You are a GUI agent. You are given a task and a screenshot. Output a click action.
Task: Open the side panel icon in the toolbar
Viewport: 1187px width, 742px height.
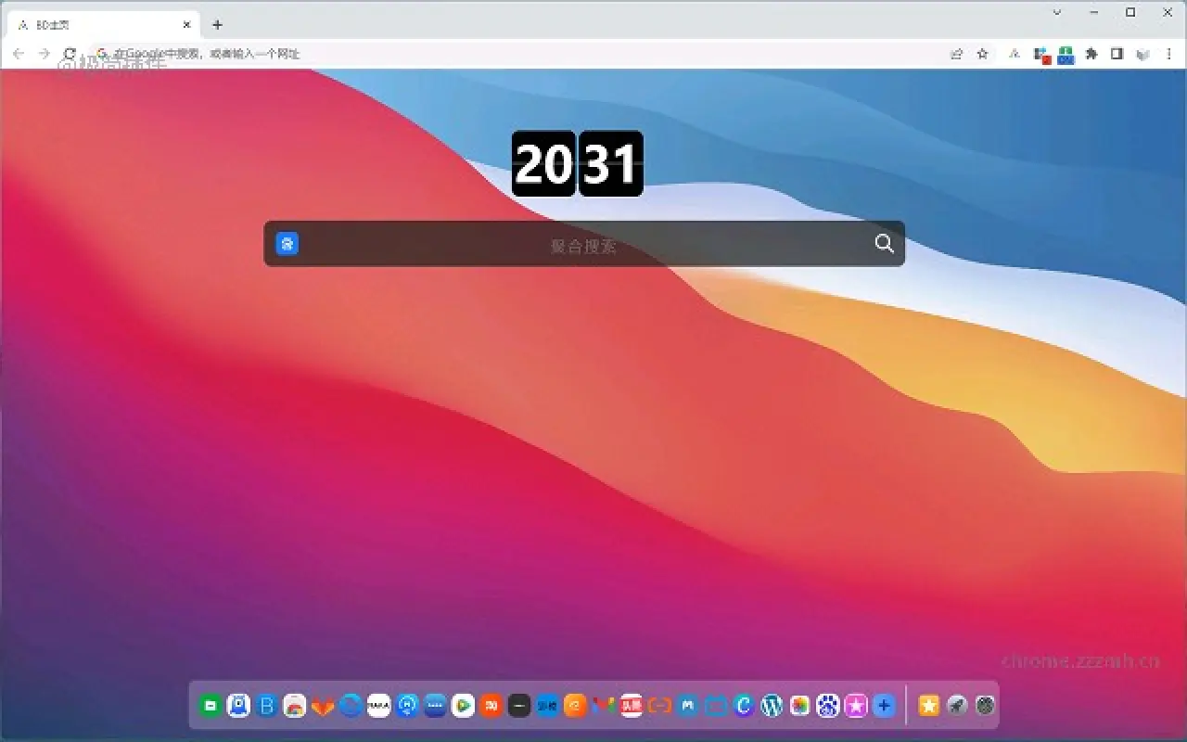pyautogui.click(x=1117, y=54)
